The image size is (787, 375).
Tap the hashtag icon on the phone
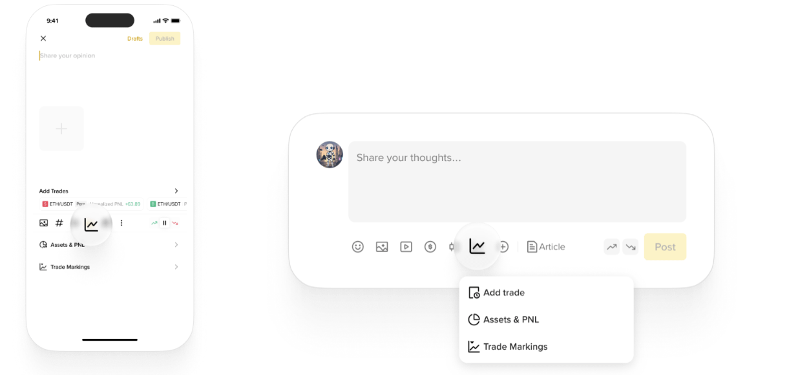pos(59,223)
